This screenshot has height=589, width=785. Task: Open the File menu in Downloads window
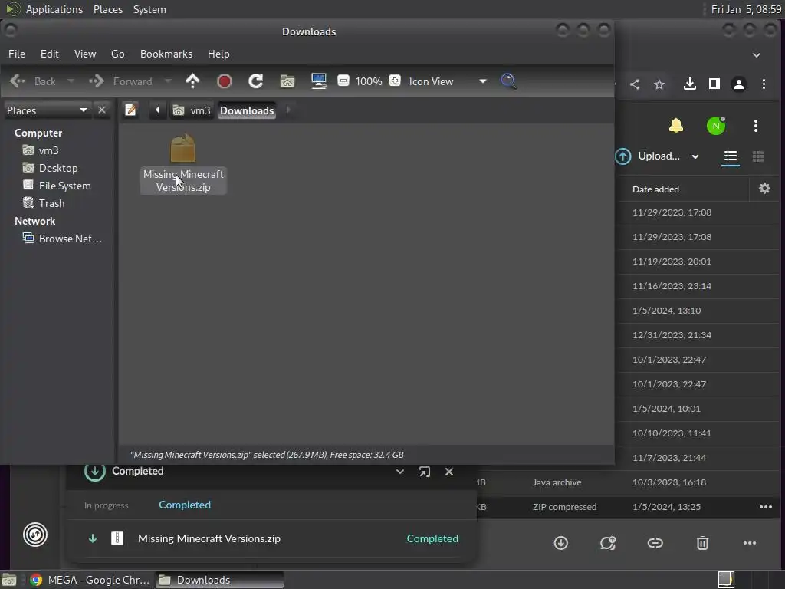click(17, 54)
